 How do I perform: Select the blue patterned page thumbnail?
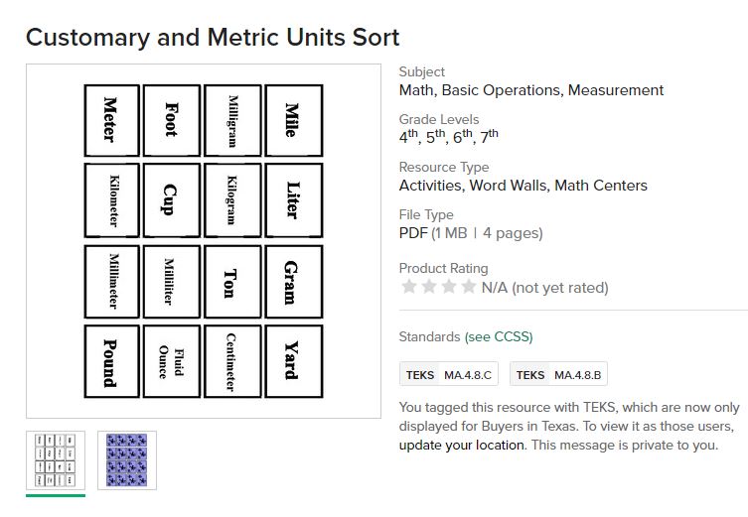127,459
